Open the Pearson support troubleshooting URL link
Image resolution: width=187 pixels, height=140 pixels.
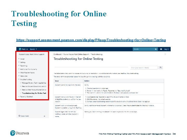coord(91,40)
